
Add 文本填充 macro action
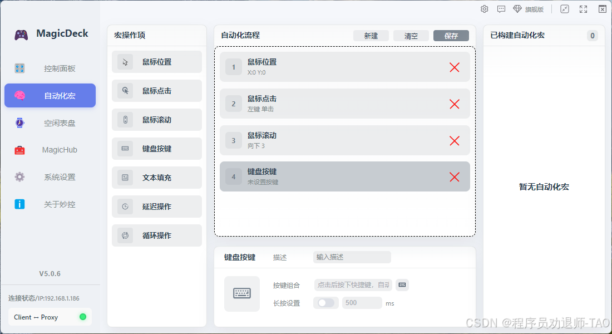click(157, 178)
